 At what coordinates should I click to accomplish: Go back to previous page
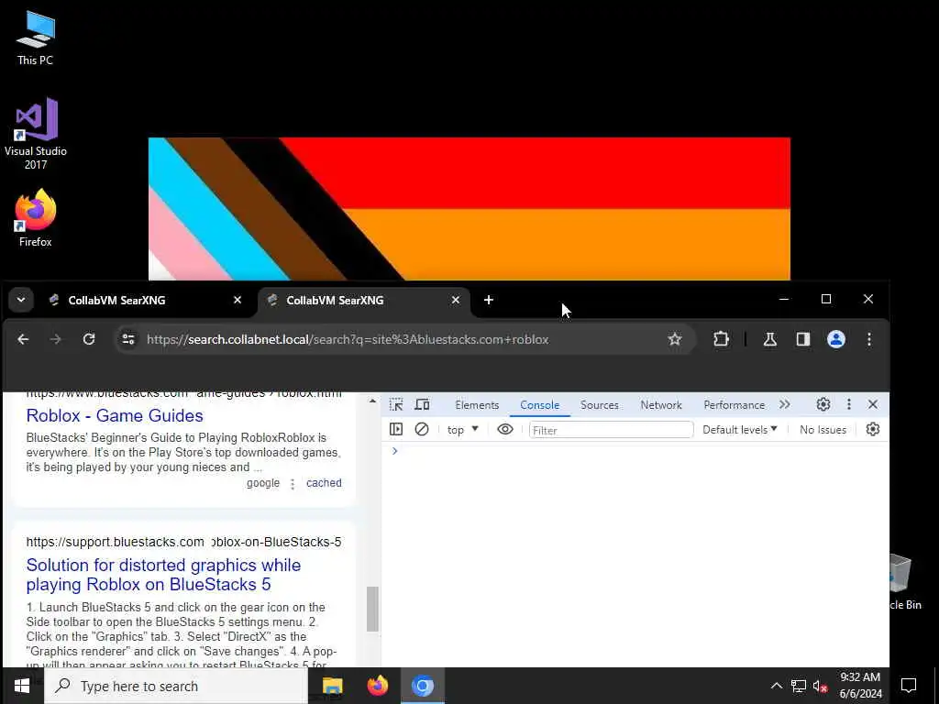pos(23,339)
